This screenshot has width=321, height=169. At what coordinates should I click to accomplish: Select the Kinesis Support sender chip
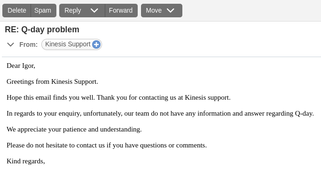point(71,44)
